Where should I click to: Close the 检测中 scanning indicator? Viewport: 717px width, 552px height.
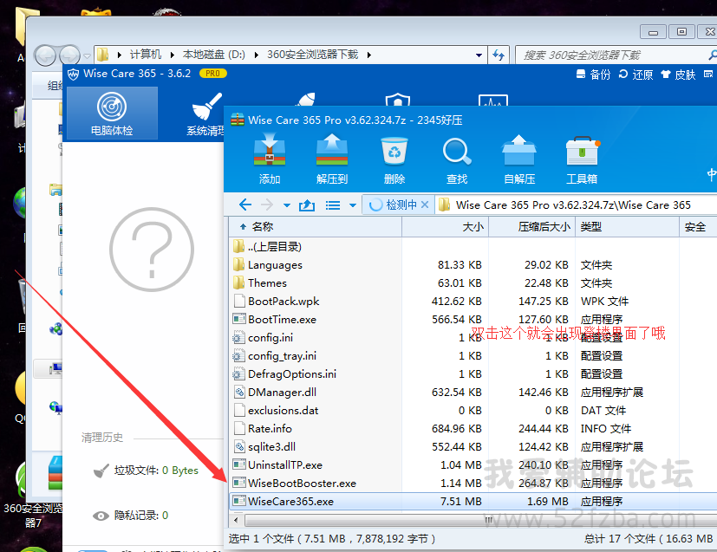click(x=425, y=205)
